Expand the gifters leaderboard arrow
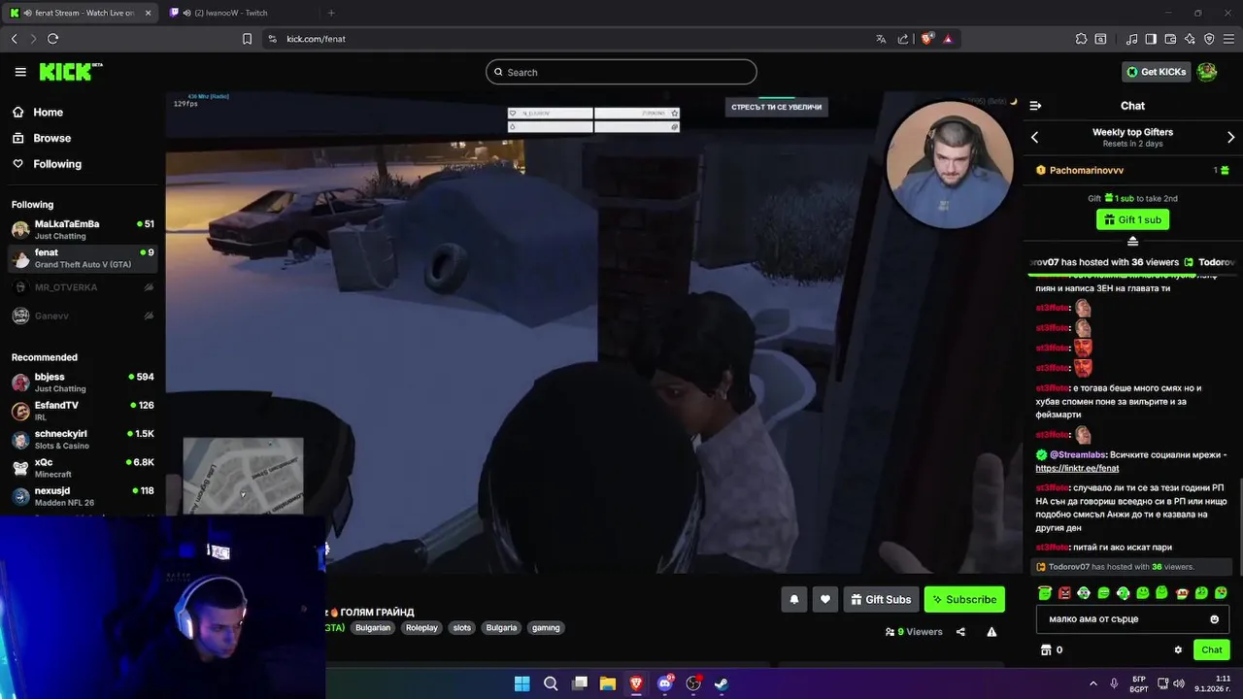Viewport: 1243px width, 699px height. (x=1132, y=242)
